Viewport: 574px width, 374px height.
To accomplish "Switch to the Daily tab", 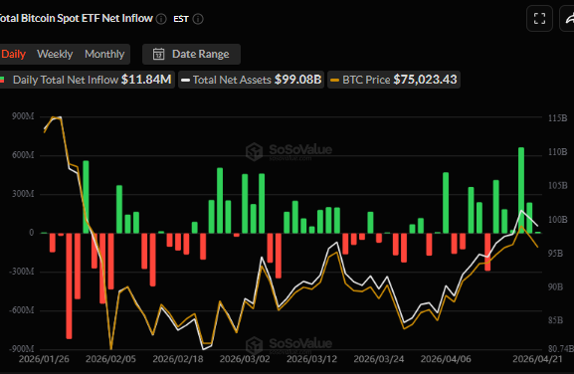I will (14, 54).
